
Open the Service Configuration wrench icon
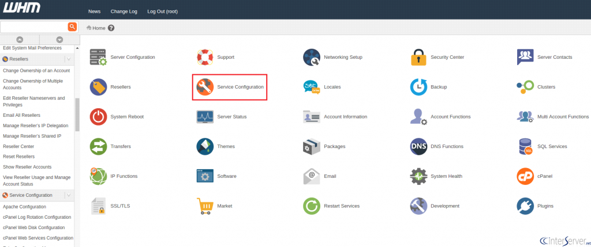click(x=205, y=87)
